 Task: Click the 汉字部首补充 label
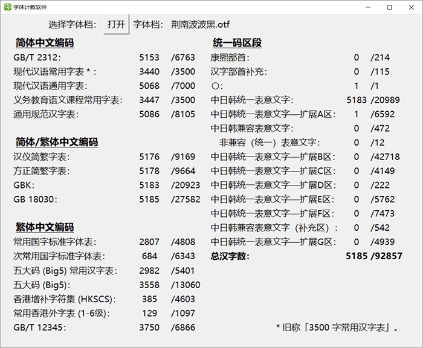[x=239, y=72]
